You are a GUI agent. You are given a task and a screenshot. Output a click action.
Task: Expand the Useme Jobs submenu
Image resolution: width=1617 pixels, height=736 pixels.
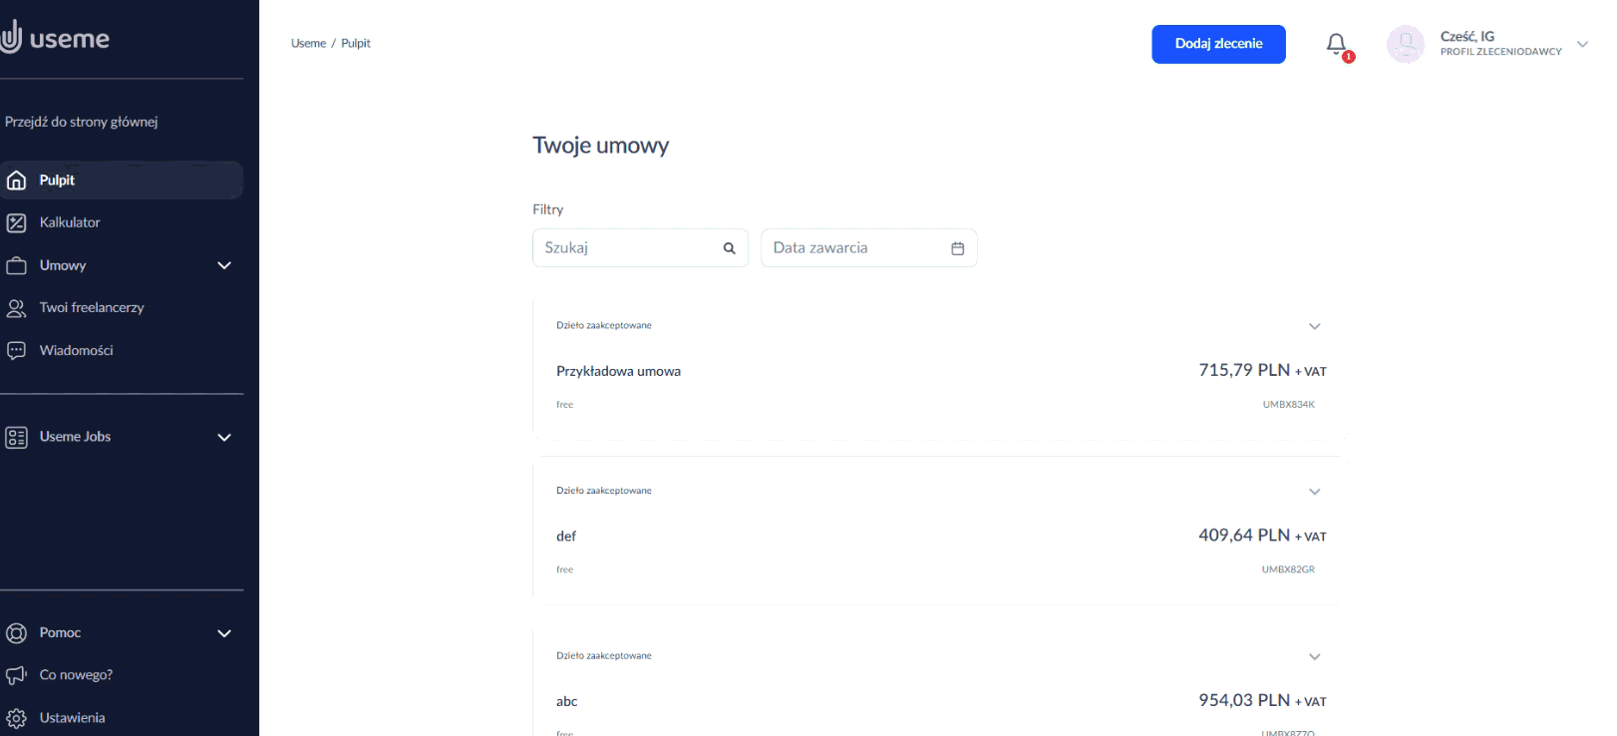coord(224,437)
